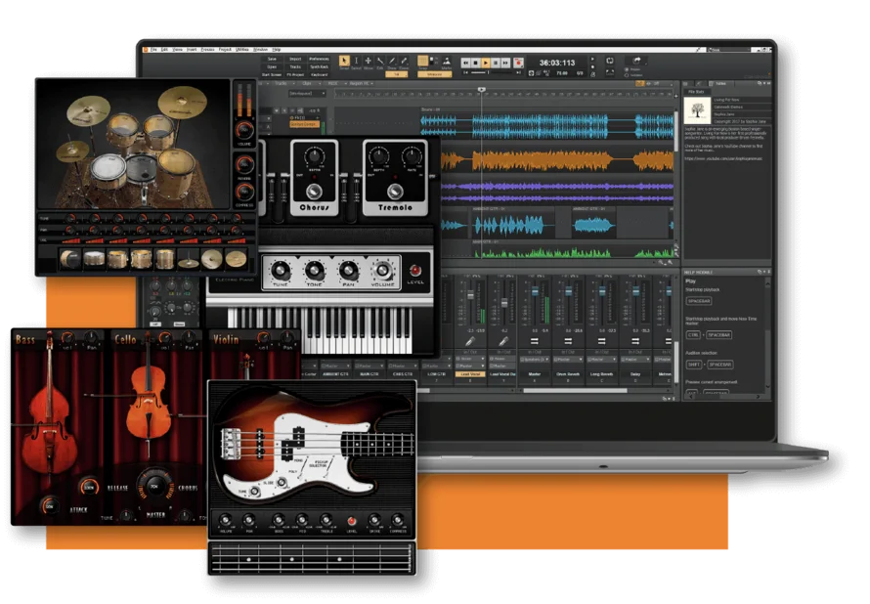Click the red Record transport button

[518, 61]
